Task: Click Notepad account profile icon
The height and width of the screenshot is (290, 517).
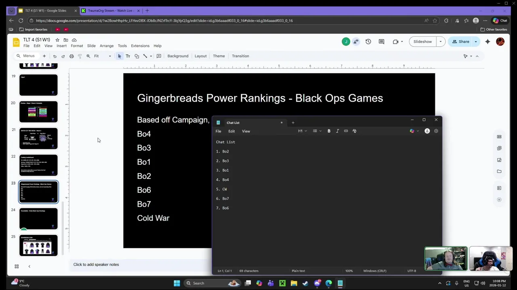Action: pos(427,131)
